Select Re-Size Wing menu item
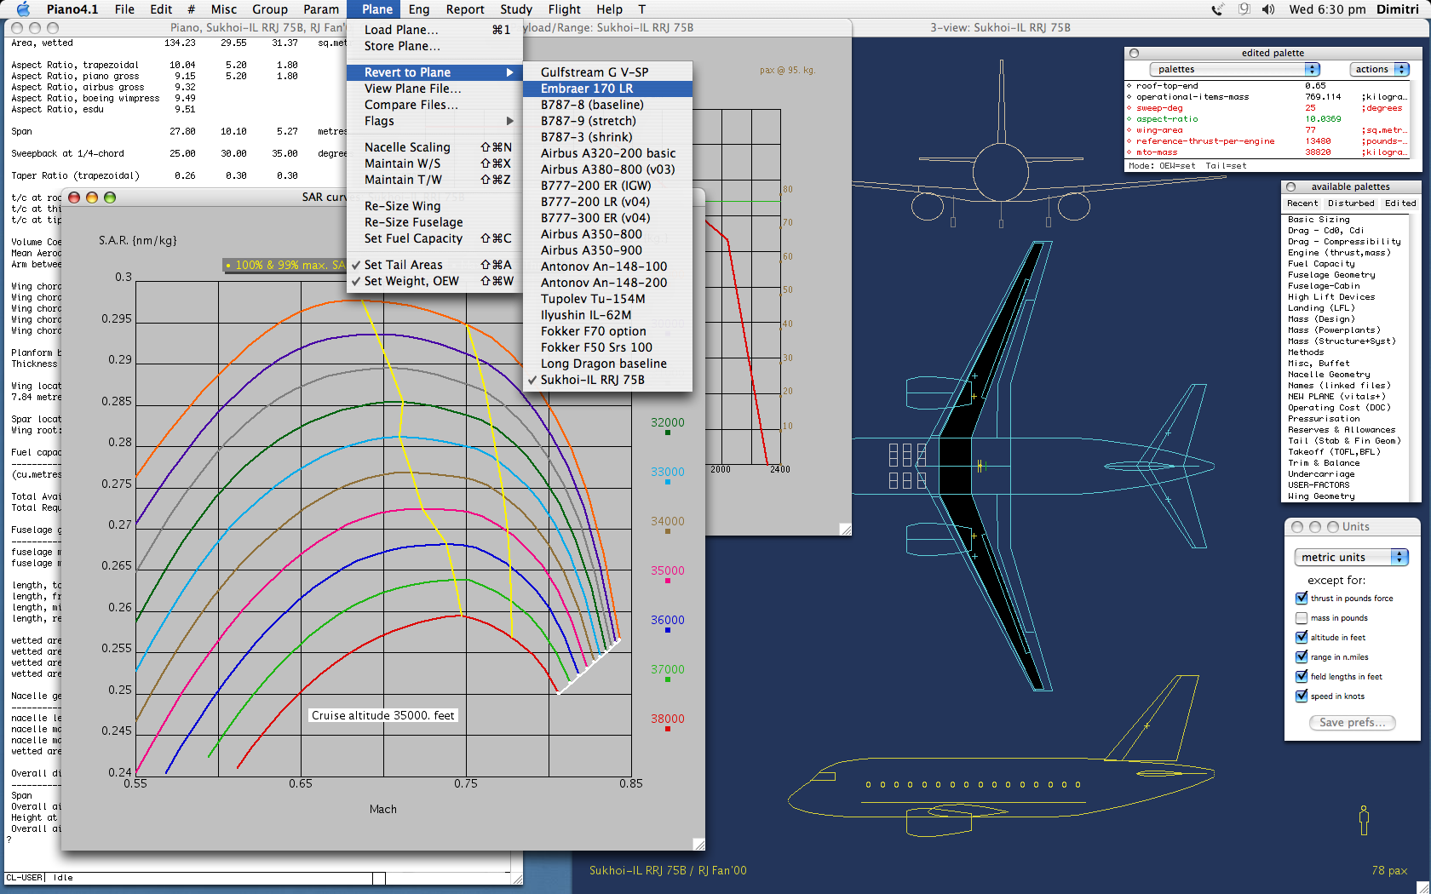Viewport: 1431px width, 894px height. point(434,206)
